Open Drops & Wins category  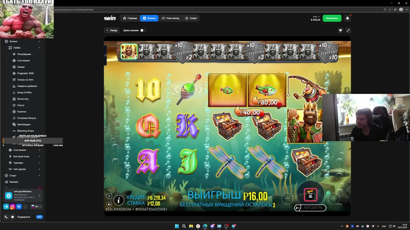tap(24, 92)
